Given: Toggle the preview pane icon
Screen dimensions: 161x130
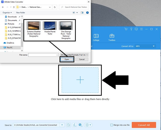Looking at the screenshot, I should (x=82, y=13).
